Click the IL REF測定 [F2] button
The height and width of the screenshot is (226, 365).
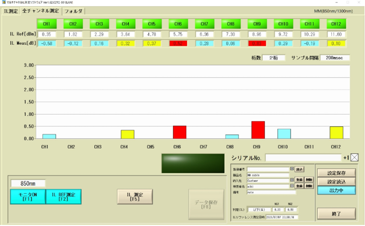tap(63, 196)
